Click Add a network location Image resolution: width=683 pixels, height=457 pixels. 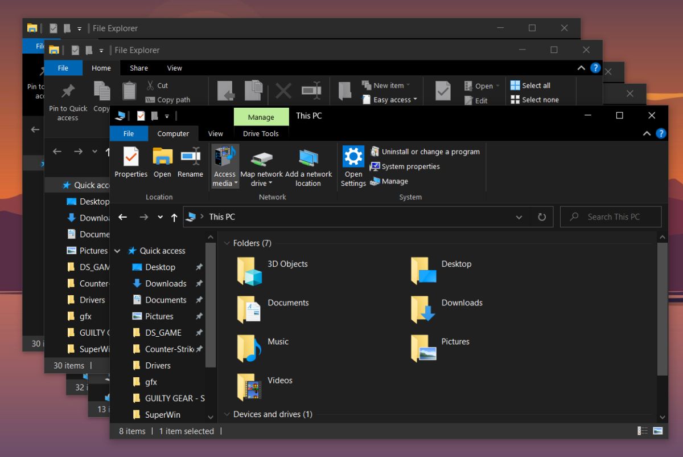[x=308, y=166]
